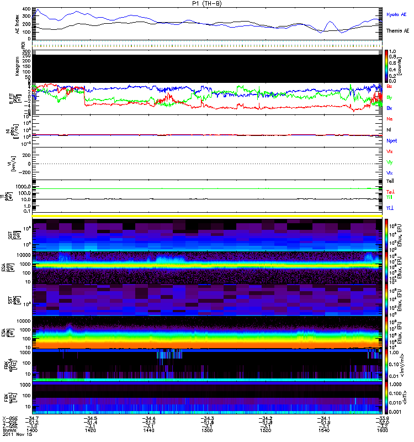Click the X-GSE value -33.9

[x=383, y=418]
